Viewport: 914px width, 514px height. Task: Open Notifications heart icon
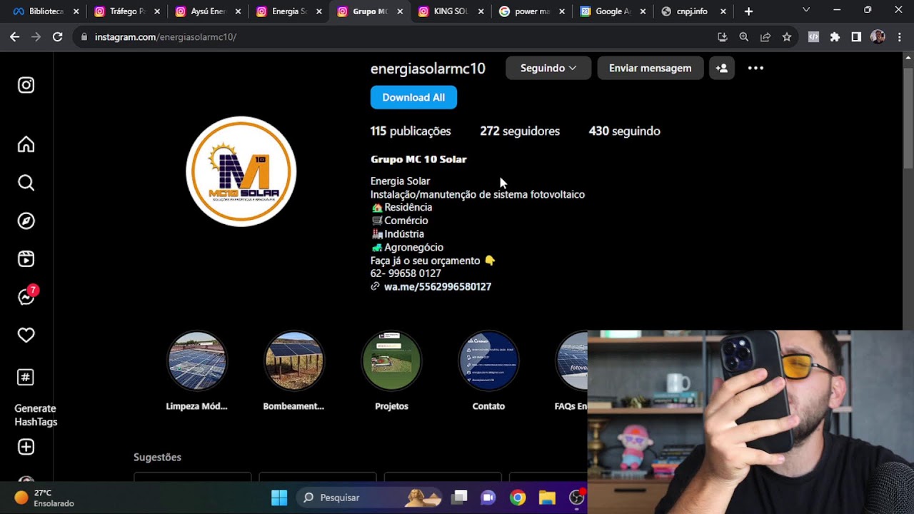26,335
